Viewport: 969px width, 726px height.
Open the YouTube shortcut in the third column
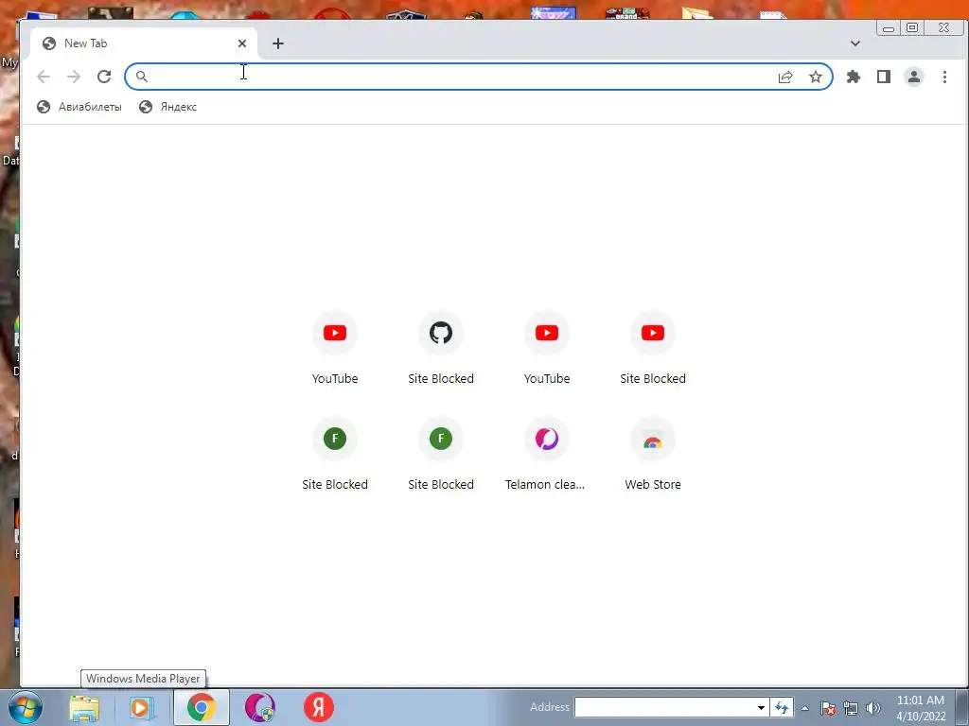click(547, 349)
